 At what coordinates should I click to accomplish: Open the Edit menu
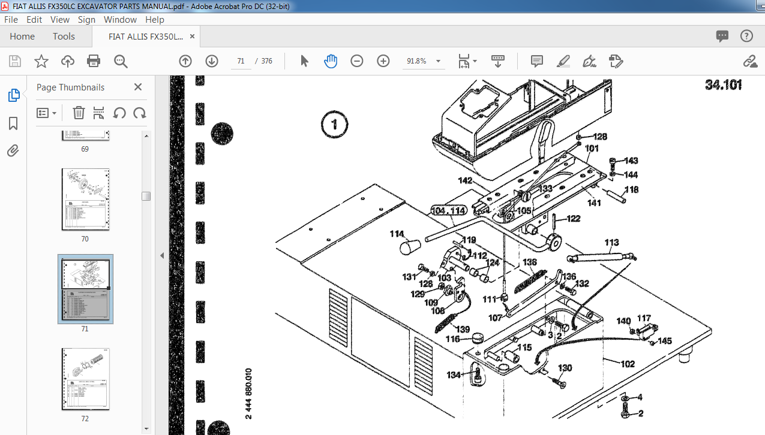[x=34, y=19]
